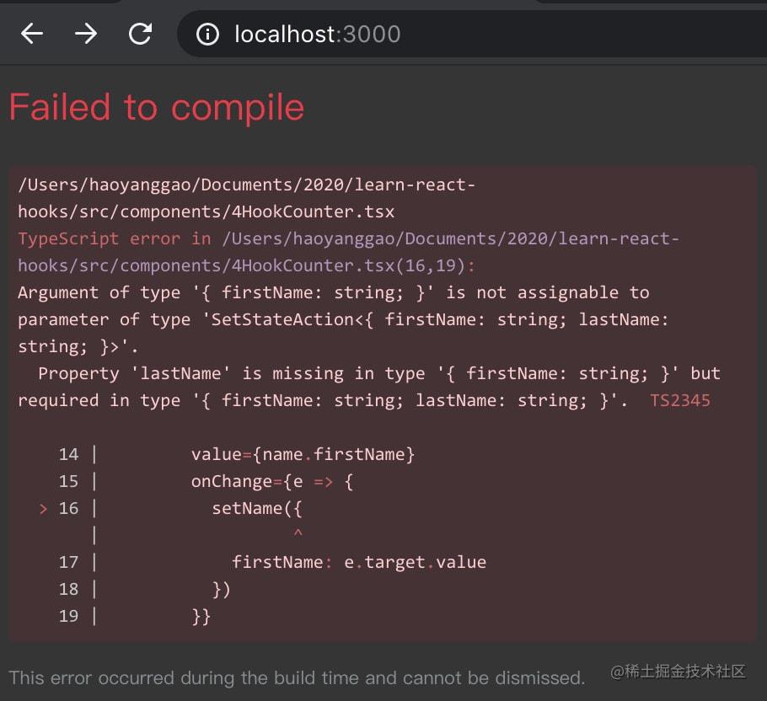Click the 'Failed to compile' heading

coord(157,108)
